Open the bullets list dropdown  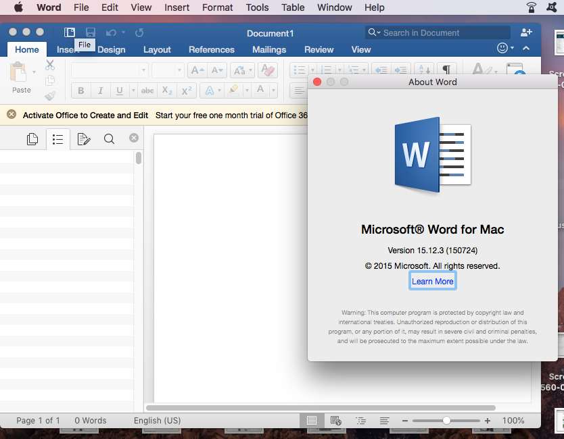tap(312, 70)
